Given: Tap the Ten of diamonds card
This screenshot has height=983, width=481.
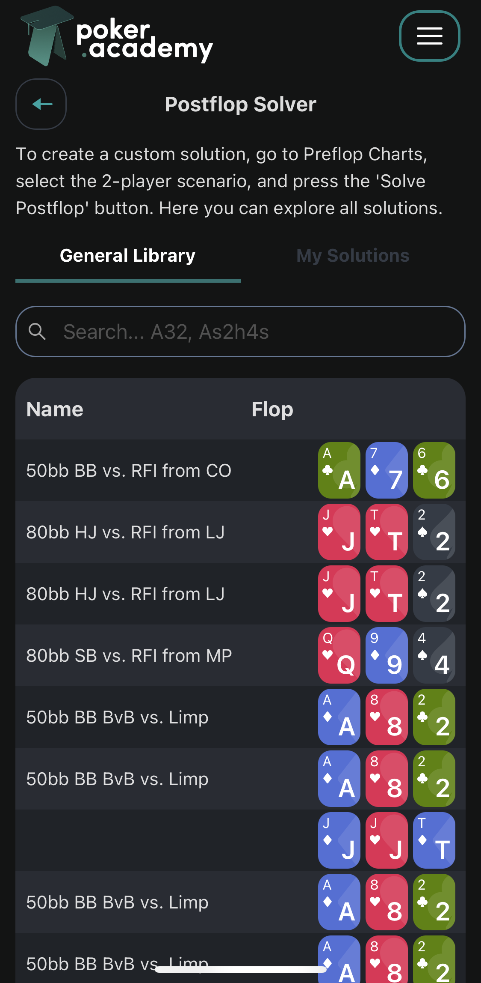Looking at the screenshot, I should (434, 840).
